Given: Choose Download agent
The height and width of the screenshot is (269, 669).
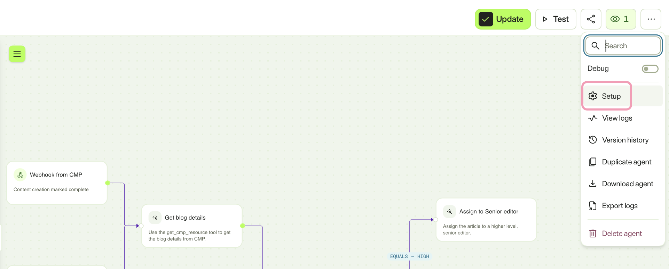Looking at the screenshot, I should 623,184.
